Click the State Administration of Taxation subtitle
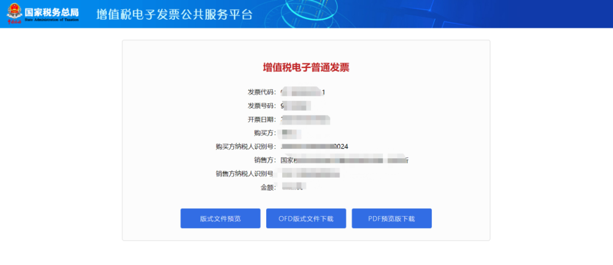 (x=51, y=19)
